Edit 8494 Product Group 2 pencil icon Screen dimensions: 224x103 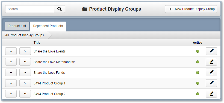211,94
